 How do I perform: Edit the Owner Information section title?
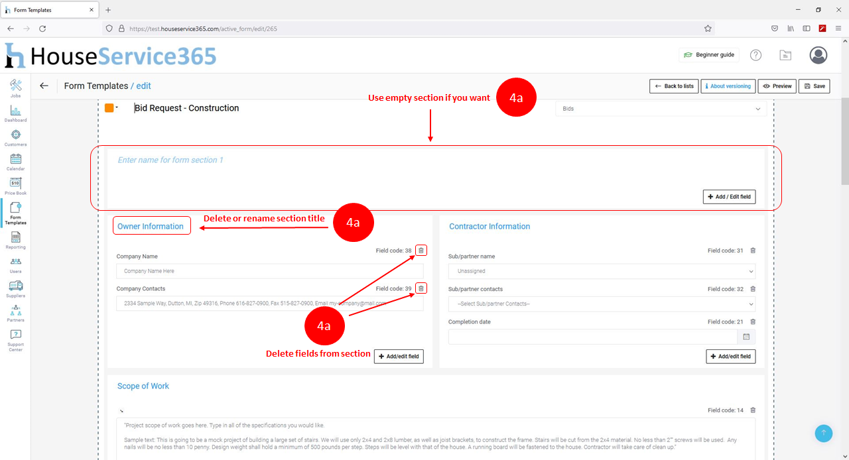click(151, 226)
